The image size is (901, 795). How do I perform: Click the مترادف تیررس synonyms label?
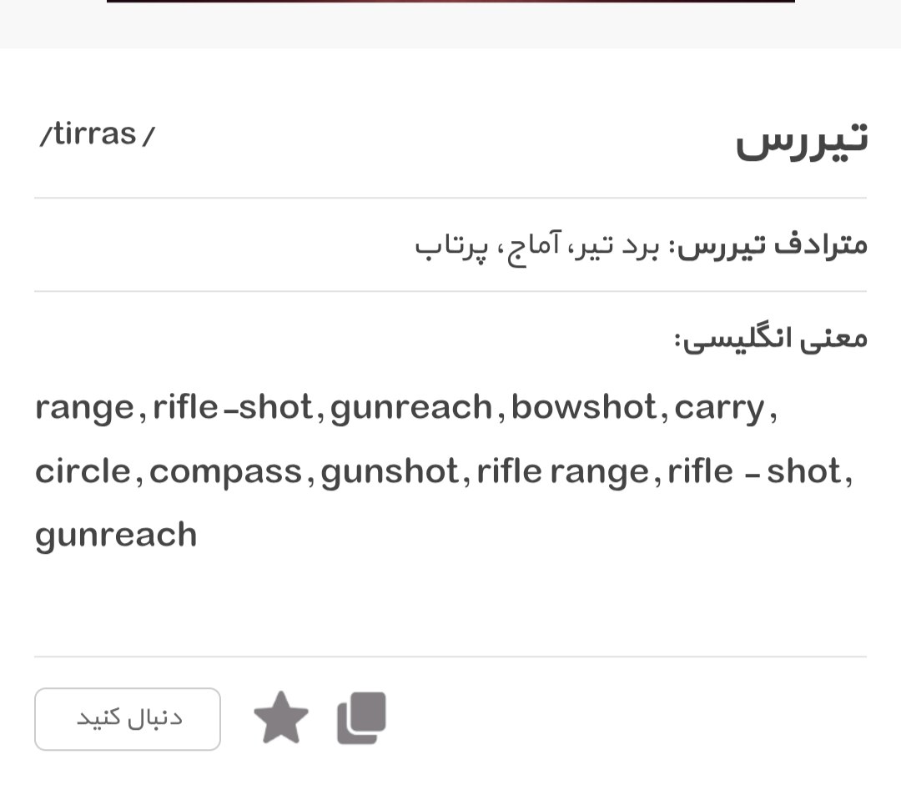[772, 246]
